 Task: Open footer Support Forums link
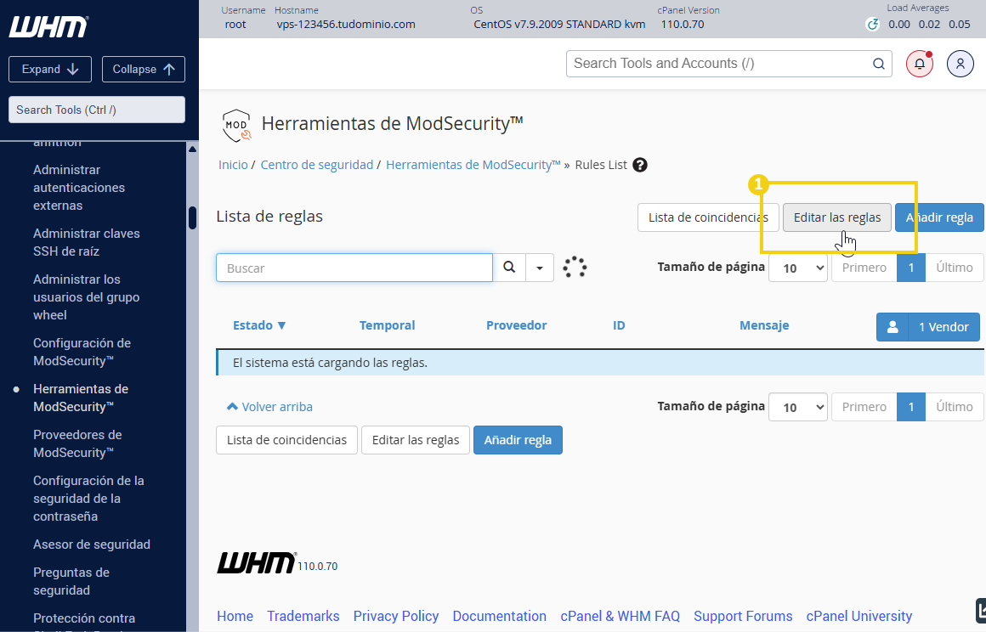(x=743, y=617)
